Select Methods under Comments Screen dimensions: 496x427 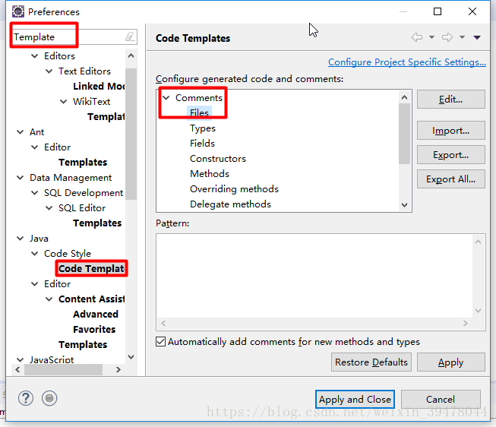(210, 174)
